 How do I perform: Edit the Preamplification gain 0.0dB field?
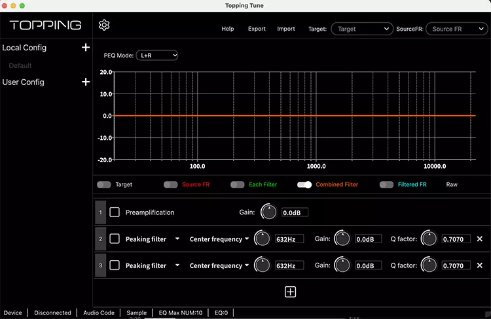[x=295, y=212]
